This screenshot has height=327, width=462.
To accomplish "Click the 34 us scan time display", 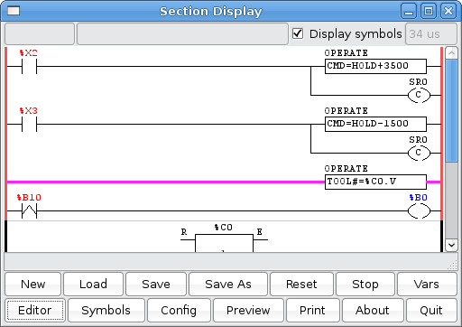I will point(431,33).
